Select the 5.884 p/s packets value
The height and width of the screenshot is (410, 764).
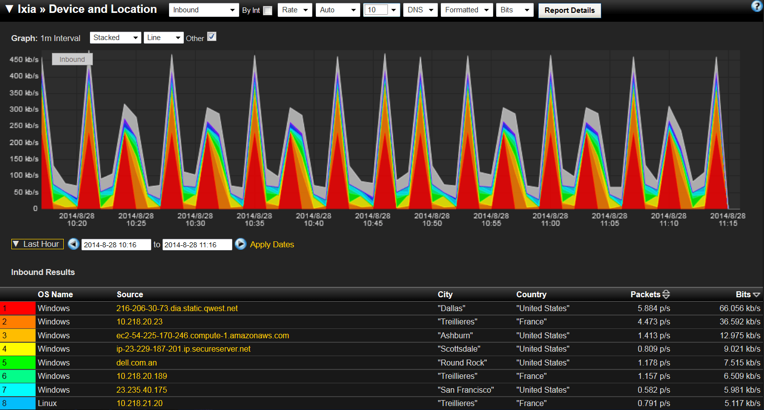coord(654,308)
